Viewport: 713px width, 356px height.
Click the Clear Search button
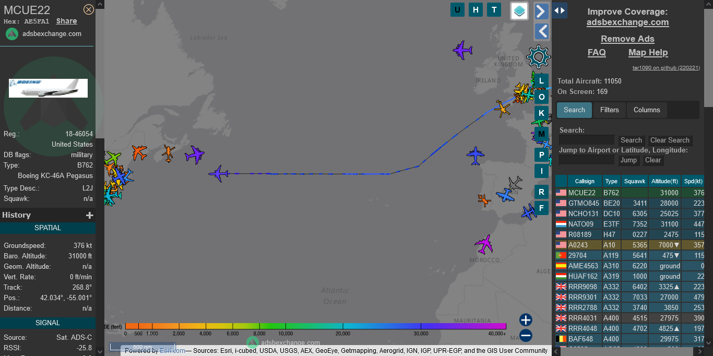tap(670, 140)
